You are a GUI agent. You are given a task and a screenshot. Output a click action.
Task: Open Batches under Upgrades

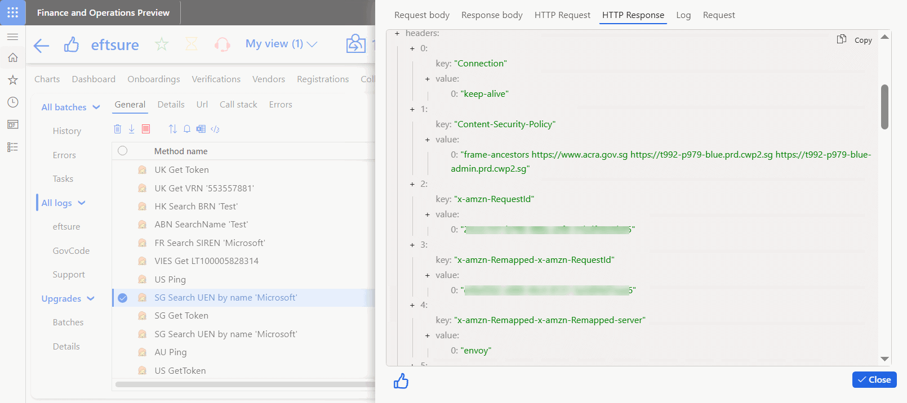(x=68, y=323)
